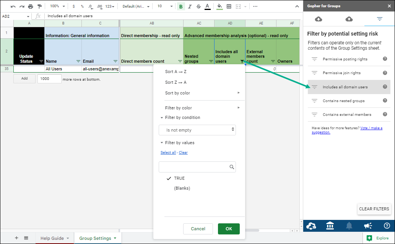Collapse the Filter by values section

(177, 143)
